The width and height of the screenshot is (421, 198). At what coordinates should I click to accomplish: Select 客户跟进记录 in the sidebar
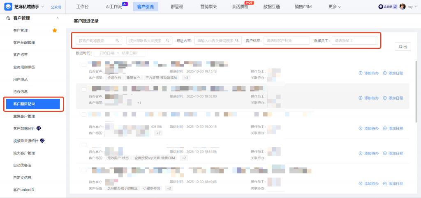pos(33,104)
